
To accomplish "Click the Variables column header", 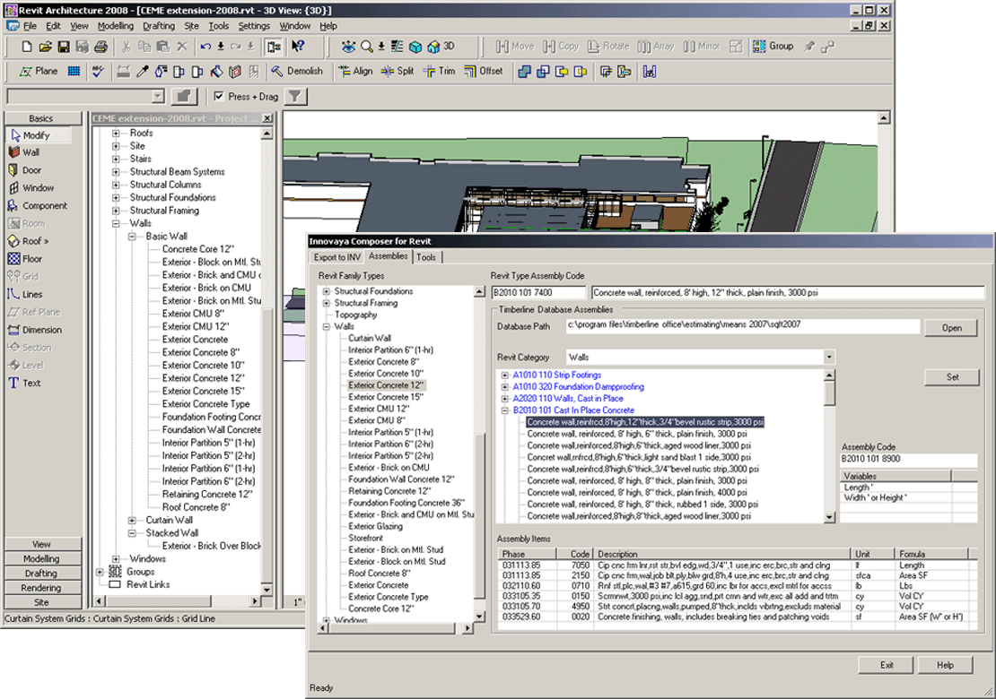I will pos(896,476).
